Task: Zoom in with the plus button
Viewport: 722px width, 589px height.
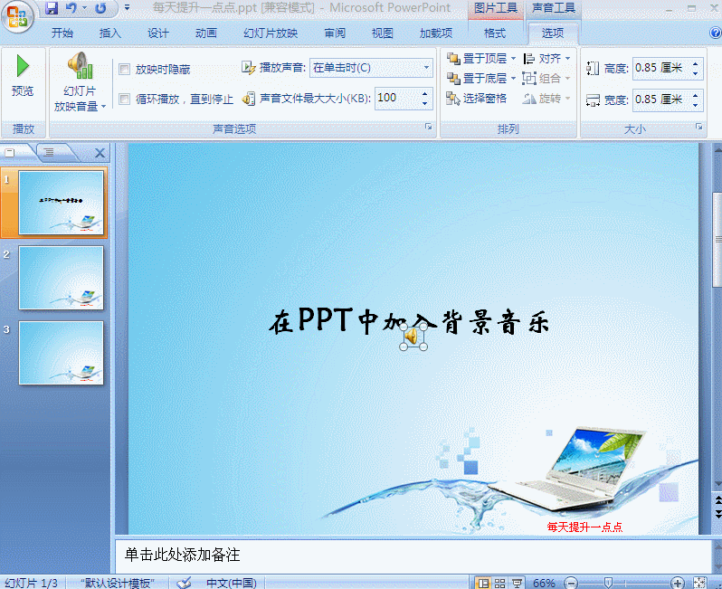Action: tap(677, 583)
